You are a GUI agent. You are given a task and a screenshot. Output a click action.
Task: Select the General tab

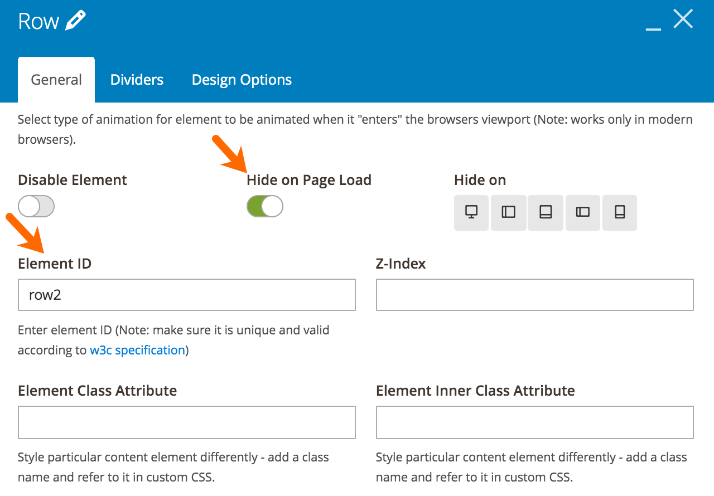pos(56,79)
